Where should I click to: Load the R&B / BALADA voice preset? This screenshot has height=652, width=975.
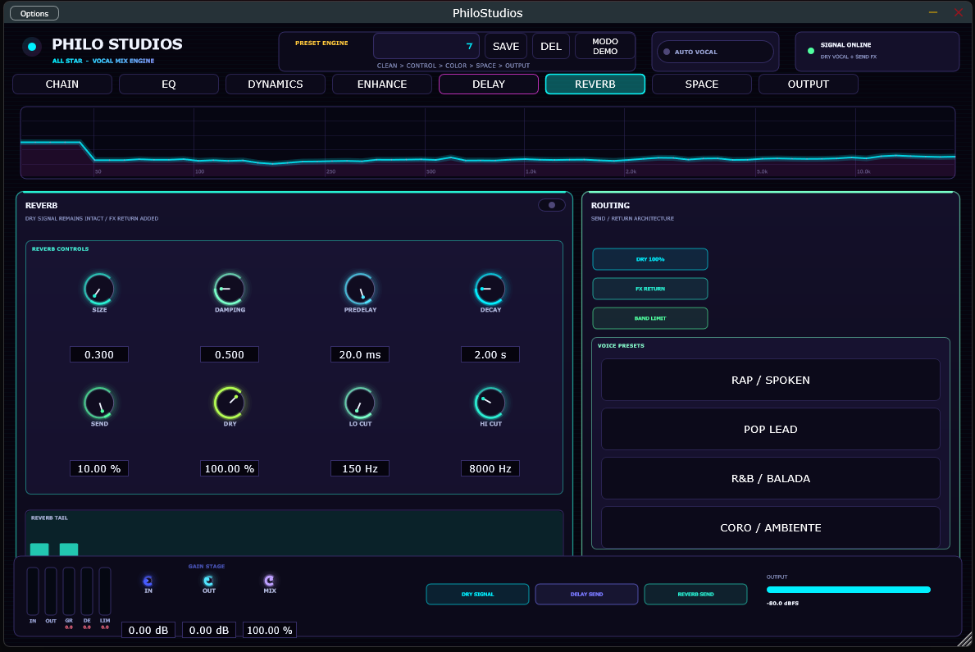[x=771, y=478]
